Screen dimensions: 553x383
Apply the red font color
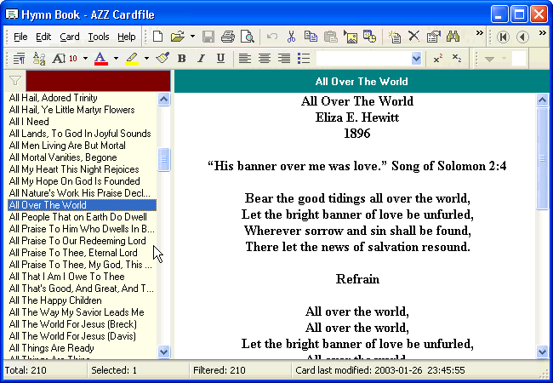pyautogui.click(x=100, y=58)
